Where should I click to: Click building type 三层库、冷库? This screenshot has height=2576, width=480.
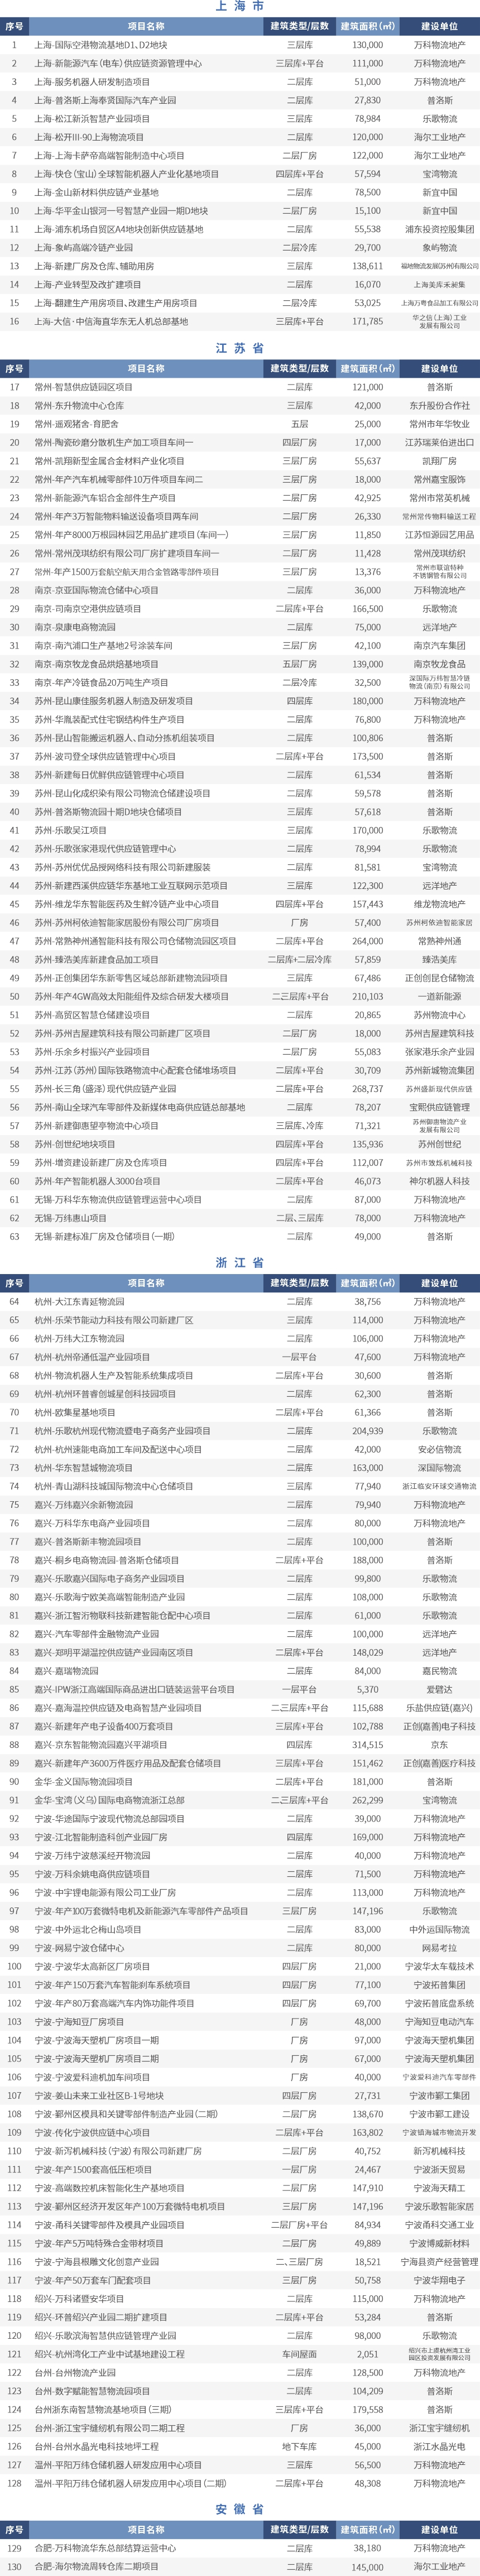pyautogui.click(x=300, y=1126)
